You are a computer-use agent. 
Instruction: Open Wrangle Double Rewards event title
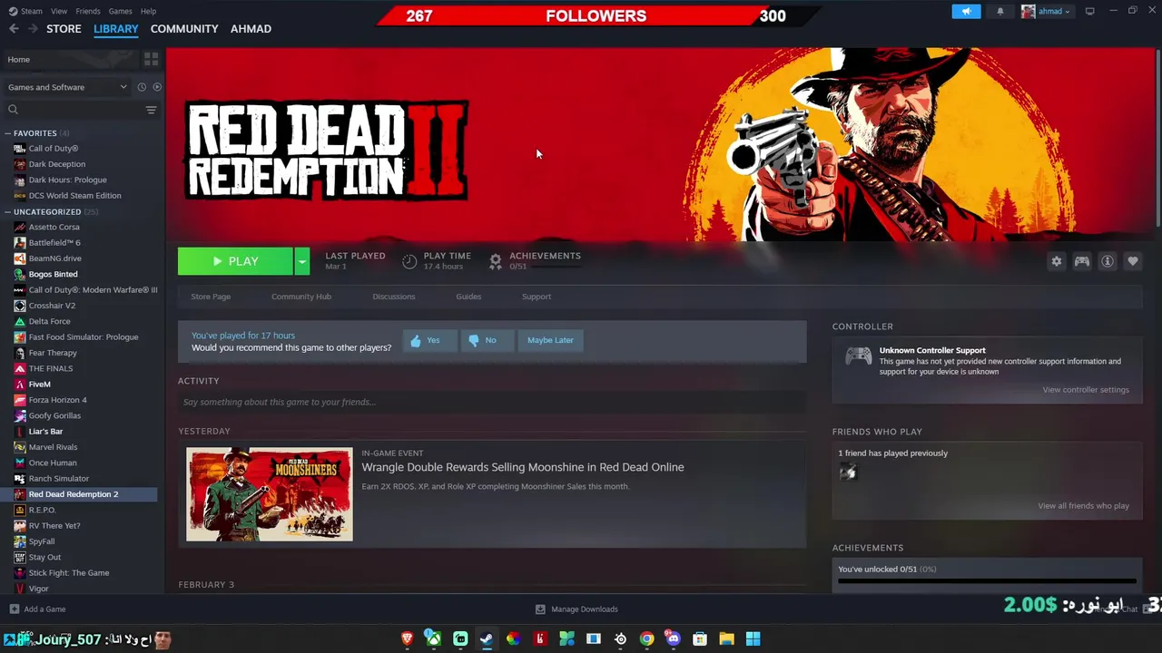(x=523, y=467)
